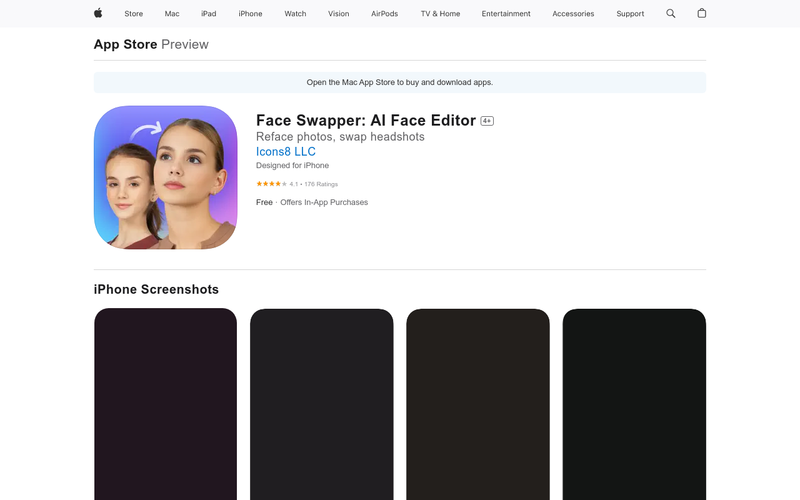Open the second iPhone screenshot thumbnail
The image size is (800, 500).
[322, 404]
